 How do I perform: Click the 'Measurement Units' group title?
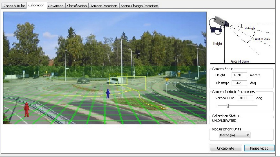226,129
